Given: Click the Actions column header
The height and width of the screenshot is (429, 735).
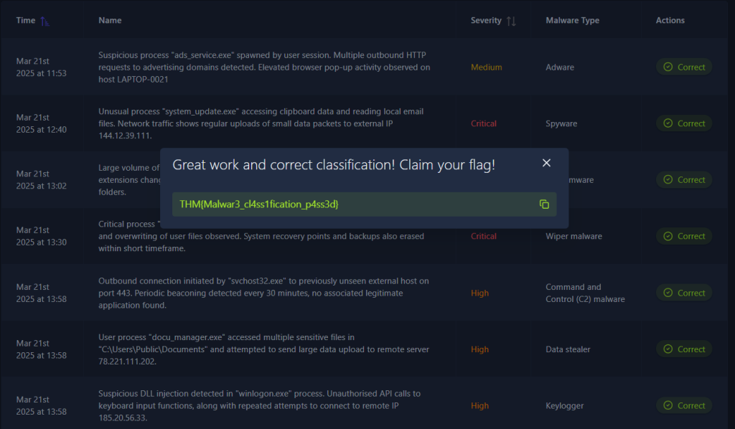Looking at the screenshot, I should pos(670,21).
